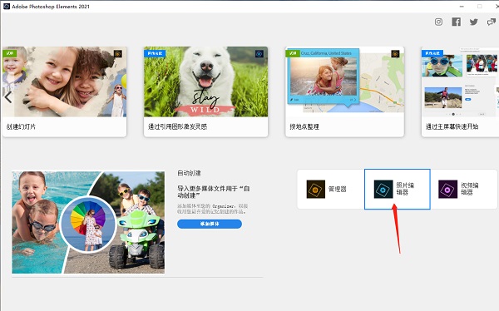Open the map location card image
The width and height of the screenshot is (499, 311).
[344, 80]
